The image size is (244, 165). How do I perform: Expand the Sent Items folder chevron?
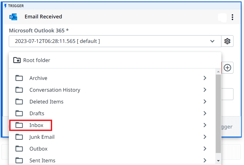[x=205, y=160]
